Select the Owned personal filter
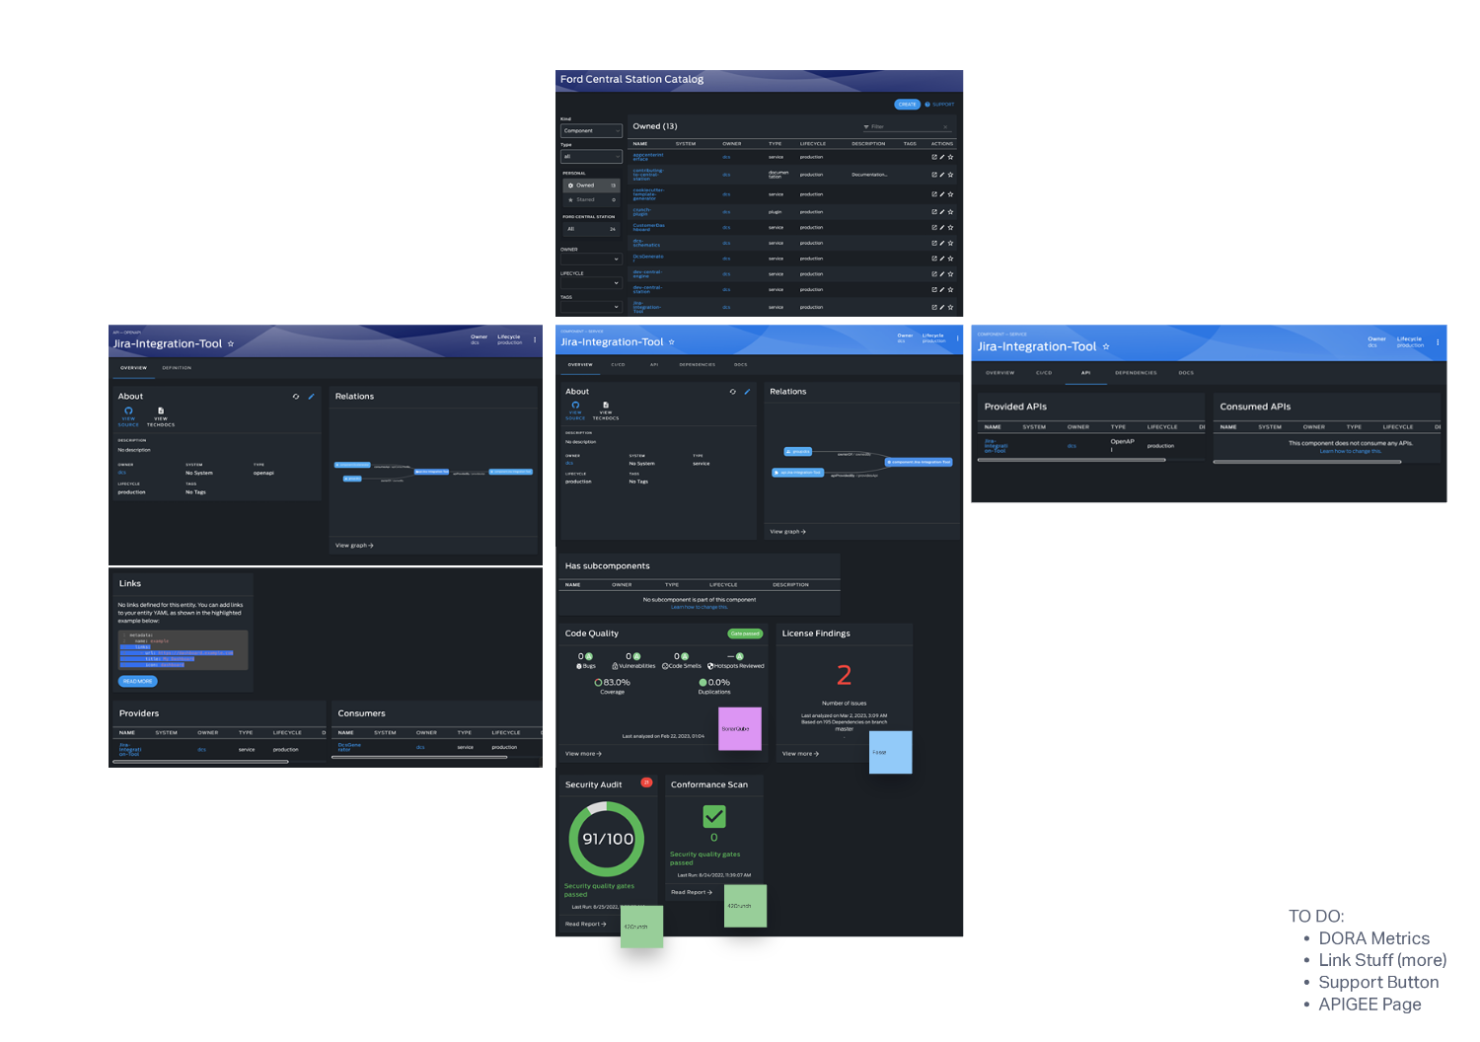Image resolution: width=1480 pixels, height=1042 pixels. click(x=591, y=186)
